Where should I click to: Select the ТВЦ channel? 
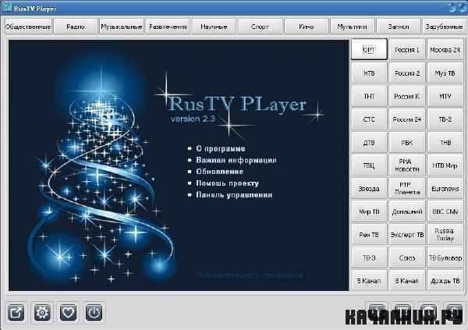coord(369,165)
